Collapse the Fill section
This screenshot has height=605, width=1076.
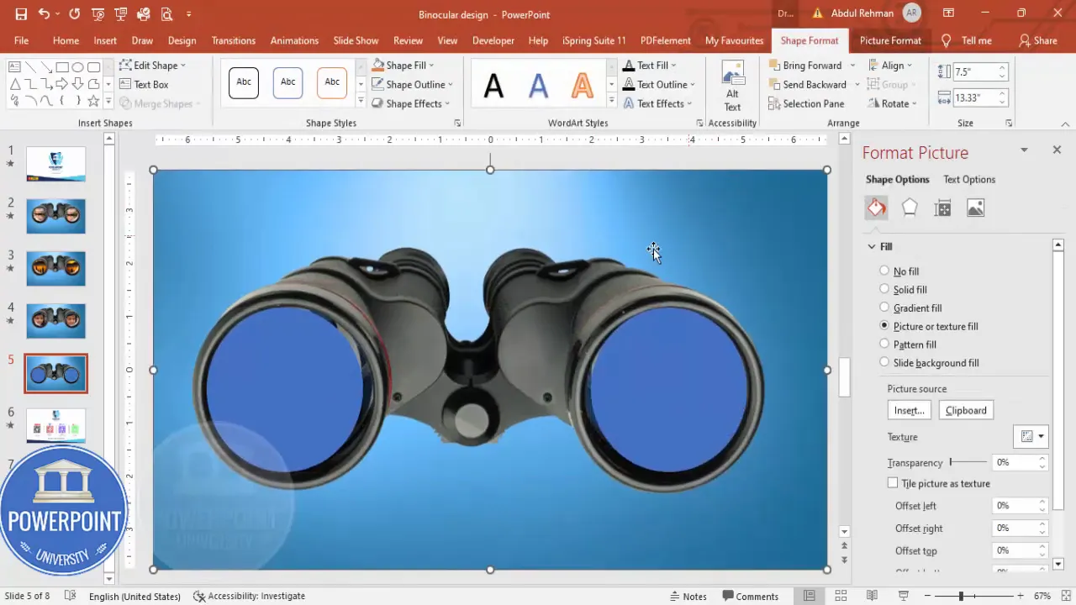click(x=872, y=246)
